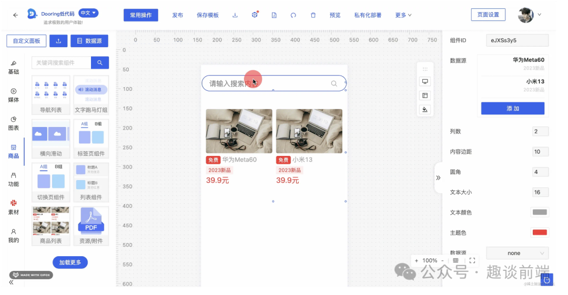Click the 华为Meta60 product image

(239, 131)
